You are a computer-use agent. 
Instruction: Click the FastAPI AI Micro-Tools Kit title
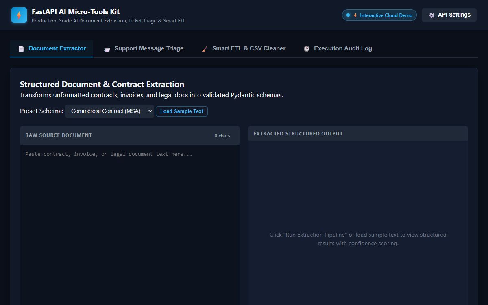(x=76, y=12)
